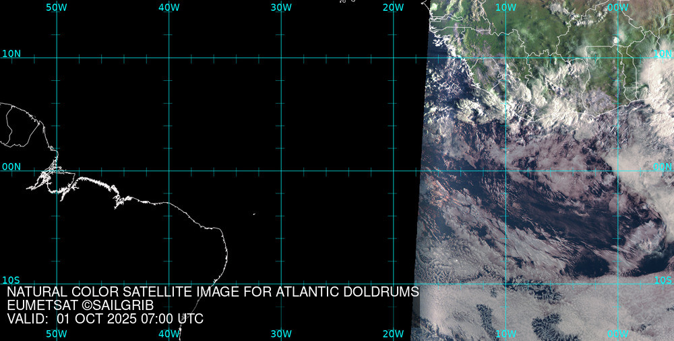
Task: Click the 10W label along the top edge
Action: 506,7
